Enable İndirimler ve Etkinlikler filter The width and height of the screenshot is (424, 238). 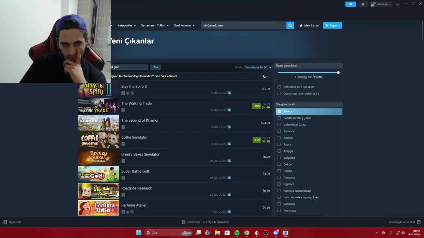[279, 87]
